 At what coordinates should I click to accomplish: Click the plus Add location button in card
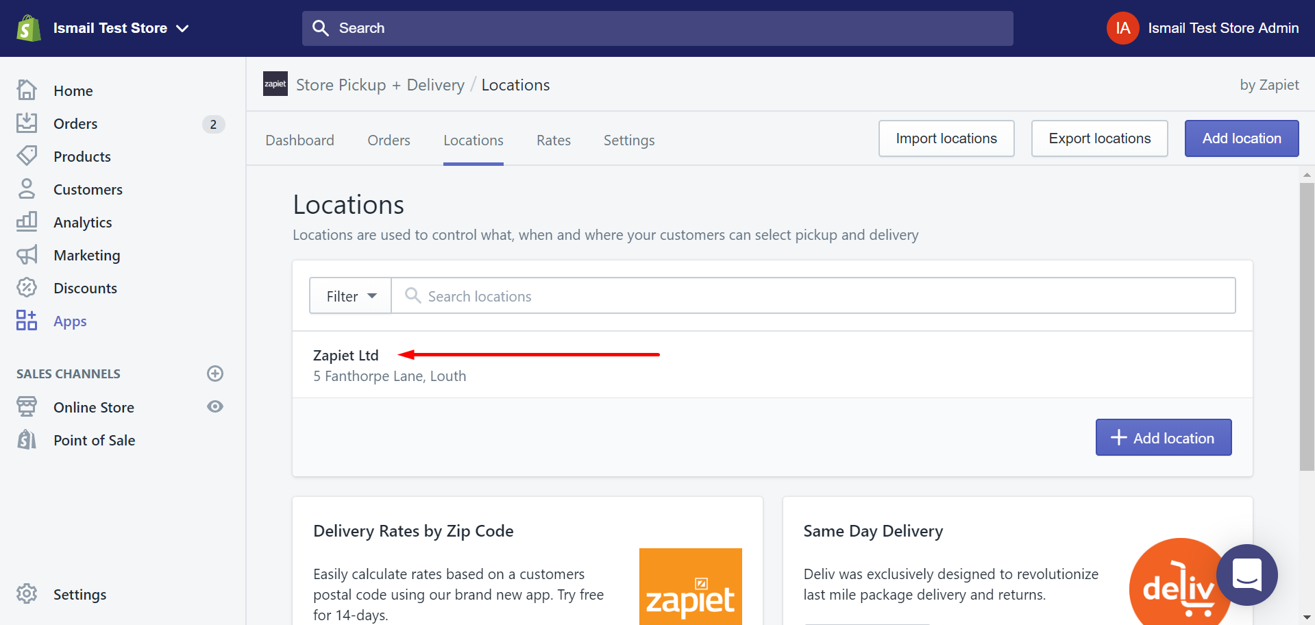click(x=1164, y=437)
